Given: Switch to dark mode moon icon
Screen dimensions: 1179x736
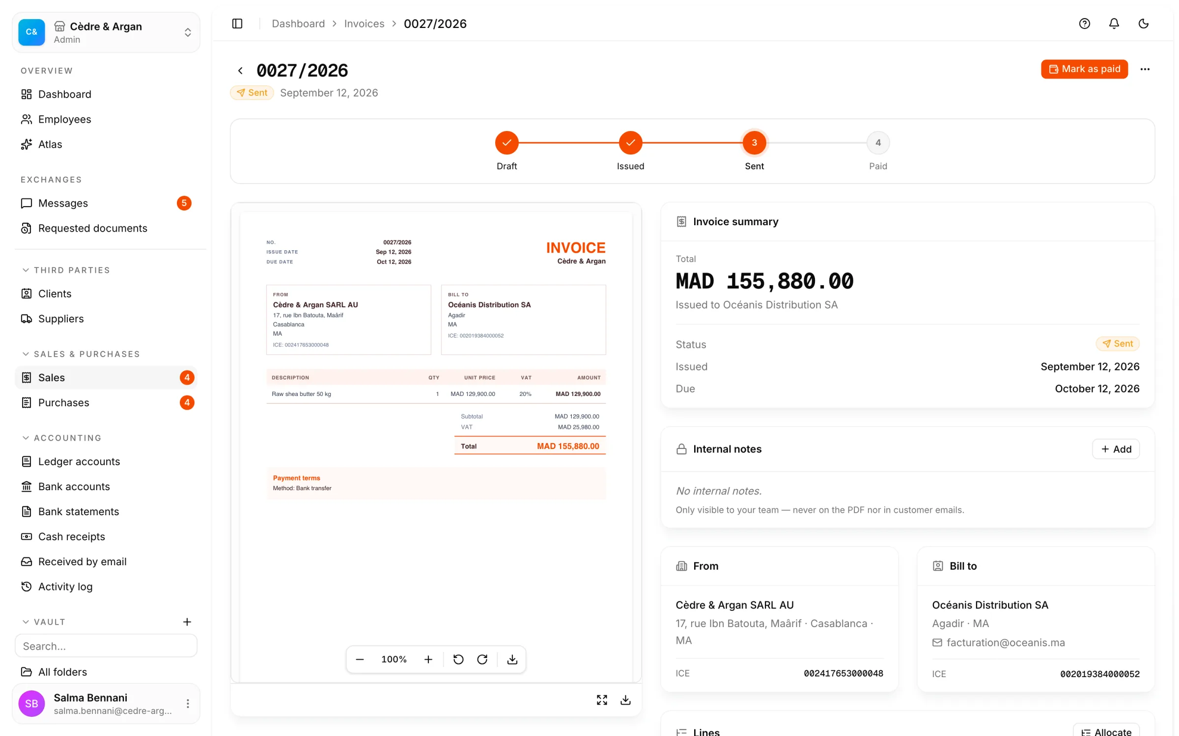Looking at the screenshot, I should click(1143, 24).
